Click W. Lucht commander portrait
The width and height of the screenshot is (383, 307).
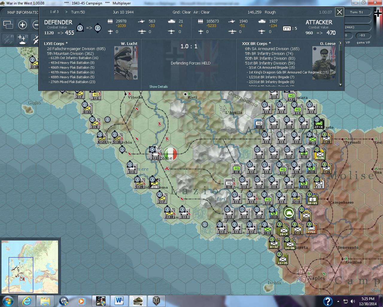point(126,63)
